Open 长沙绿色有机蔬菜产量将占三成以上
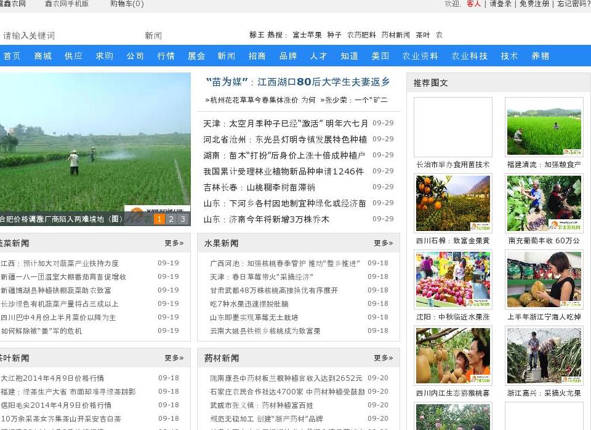The height and width of the screenshot is (430, 591). [60, 304]
